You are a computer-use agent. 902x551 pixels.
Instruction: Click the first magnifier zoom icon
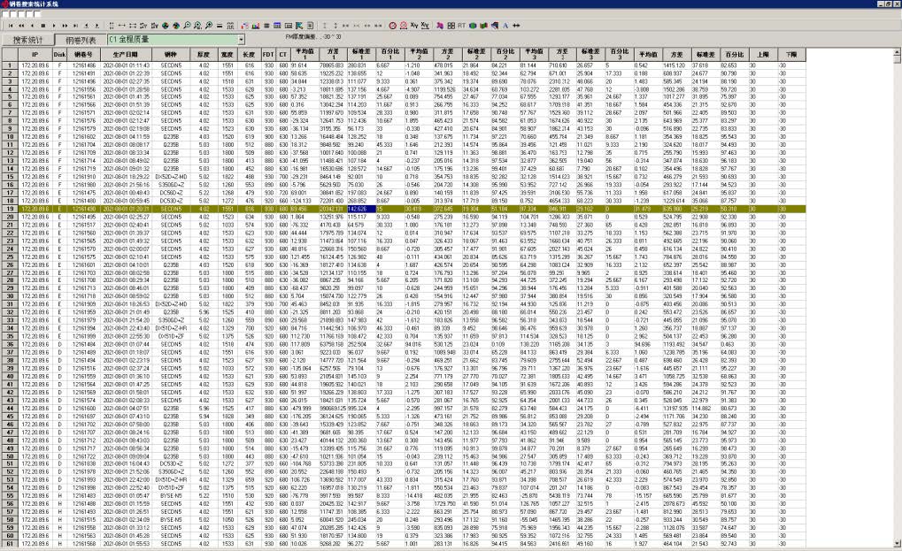[x=186, y=26]
